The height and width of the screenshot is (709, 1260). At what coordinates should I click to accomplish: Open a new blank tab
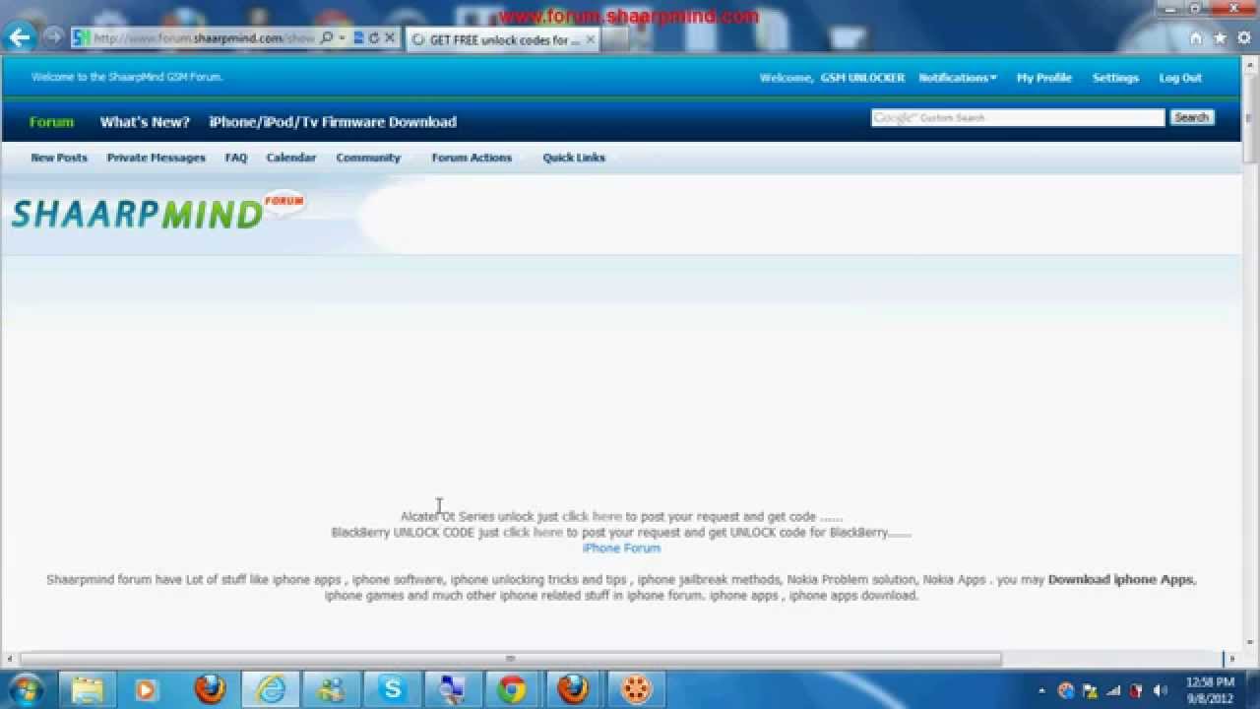coord(614,40)
